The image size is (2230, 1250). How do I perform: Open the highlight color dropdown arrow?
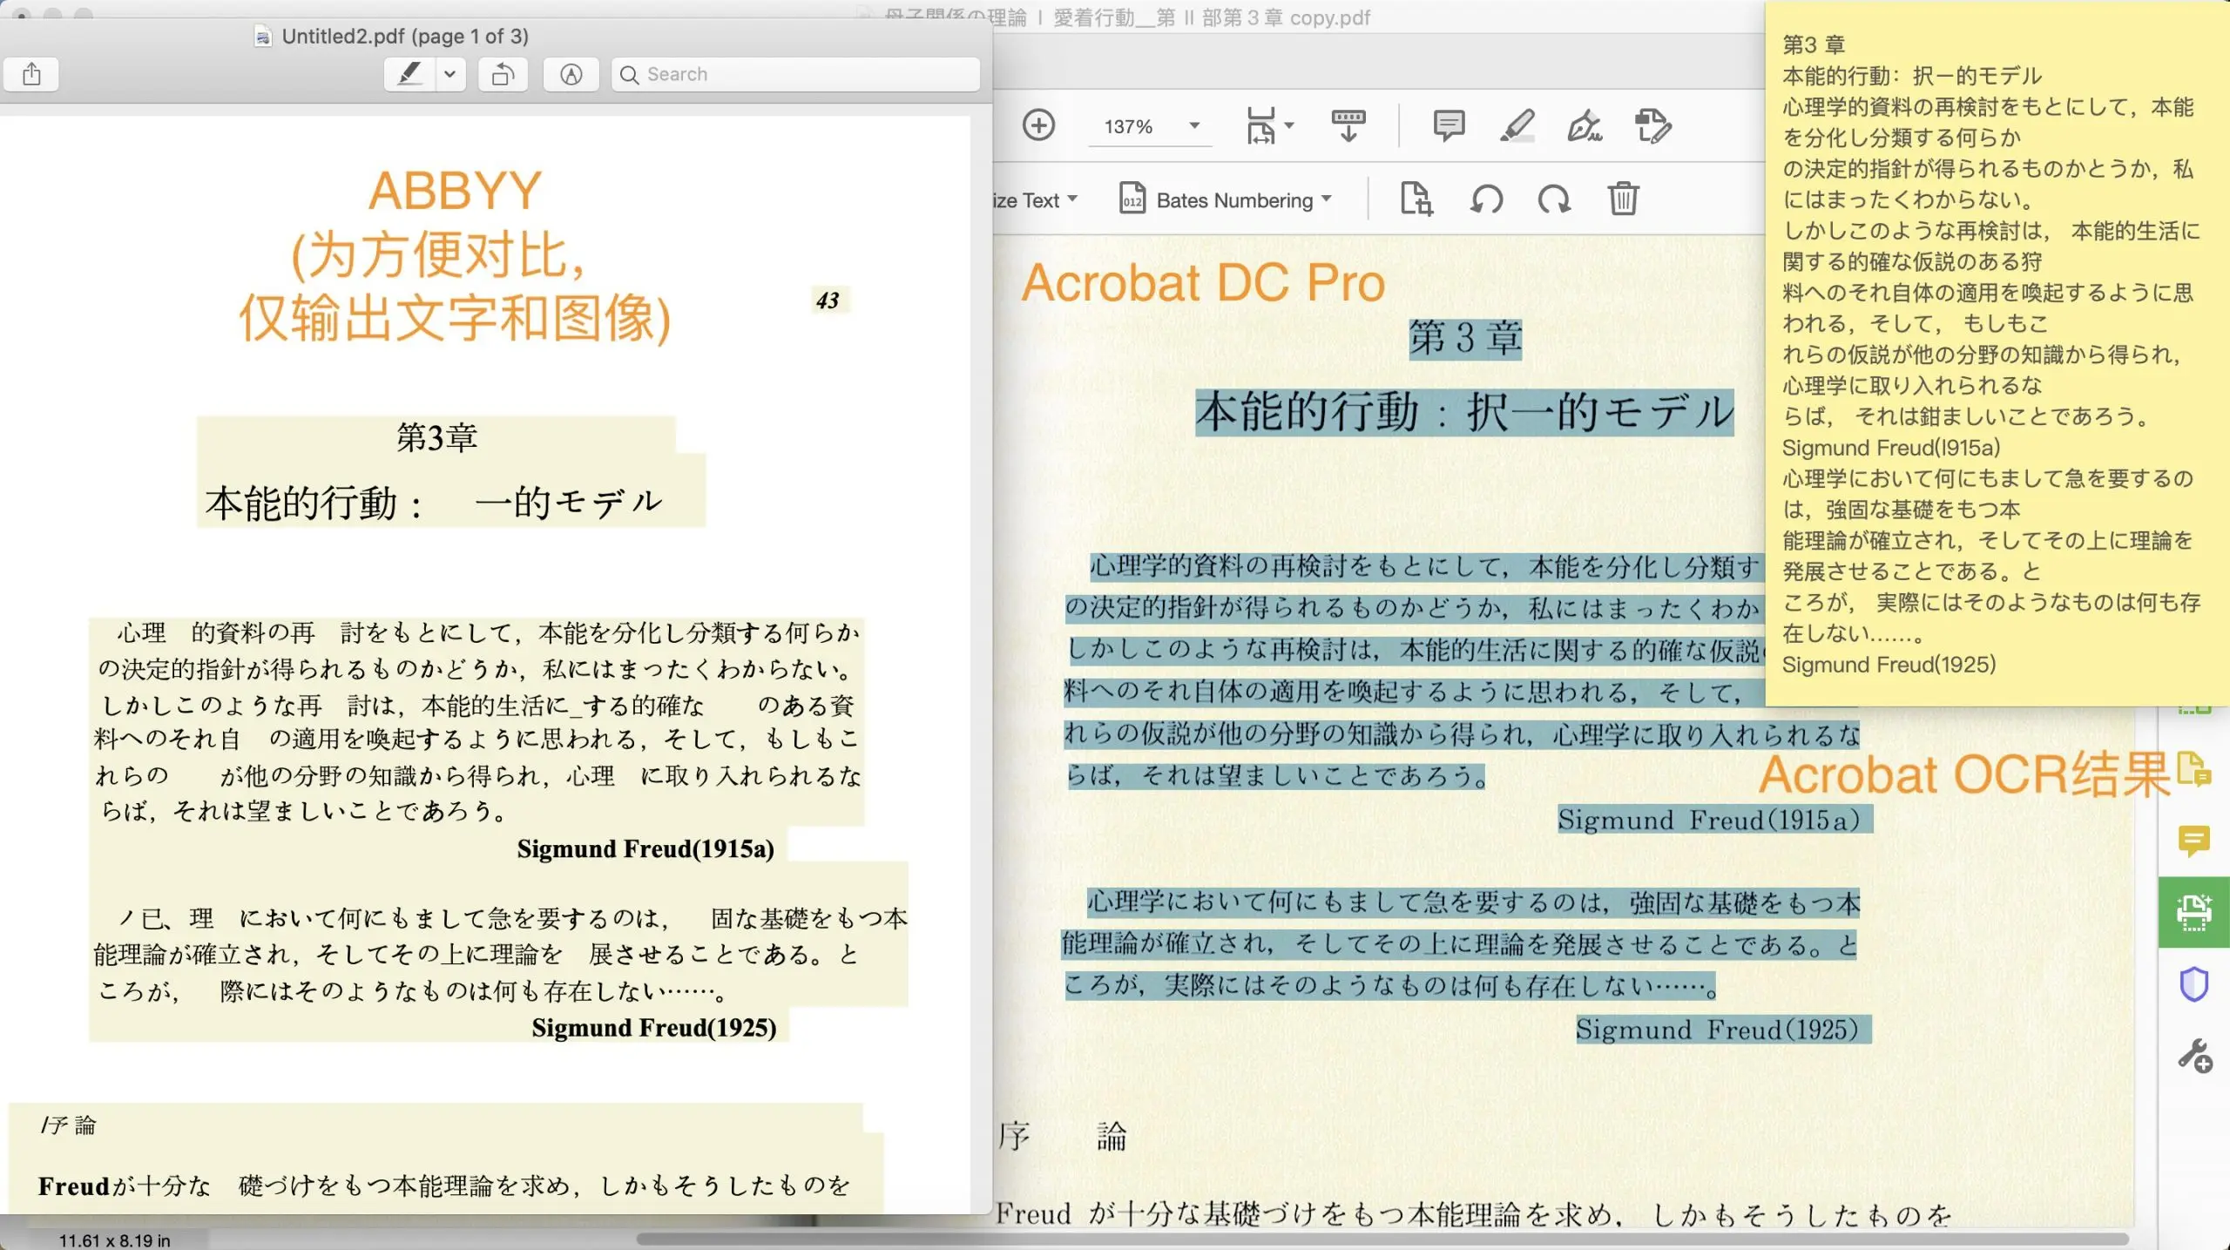(x=449, y=74)
